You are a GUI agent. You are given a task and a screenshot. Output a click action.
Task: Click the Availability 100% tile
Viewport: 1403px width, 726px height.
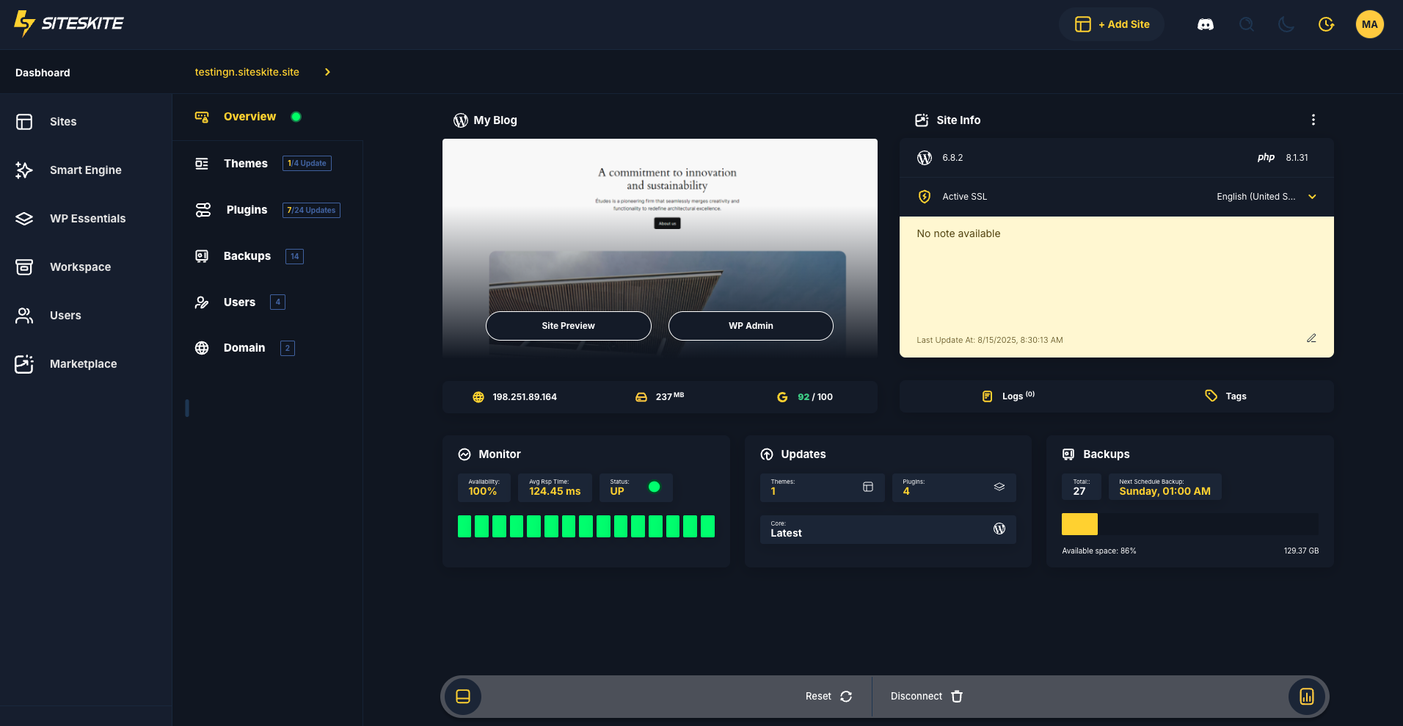[x=484, y=487]
